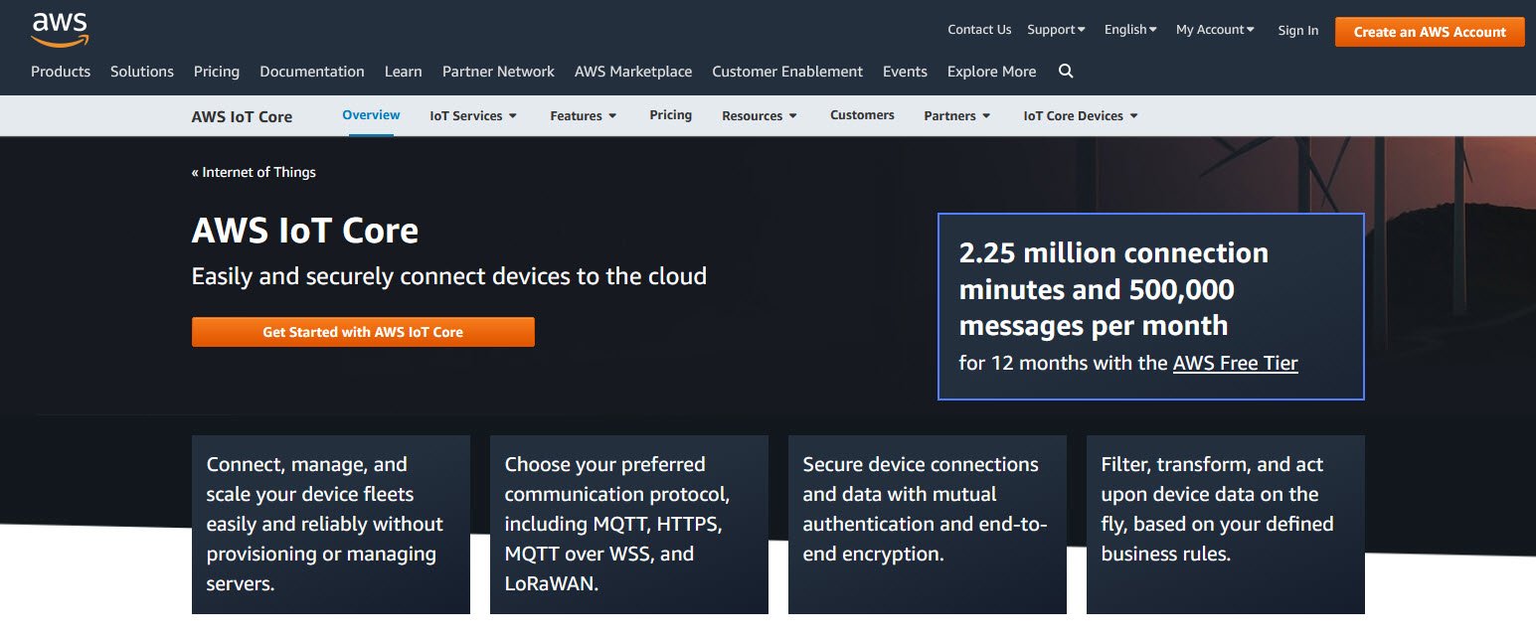The height and width of the screenshot is (641, 1536).
Task: Open the Partners dropdown
Action: pos(957,116)
